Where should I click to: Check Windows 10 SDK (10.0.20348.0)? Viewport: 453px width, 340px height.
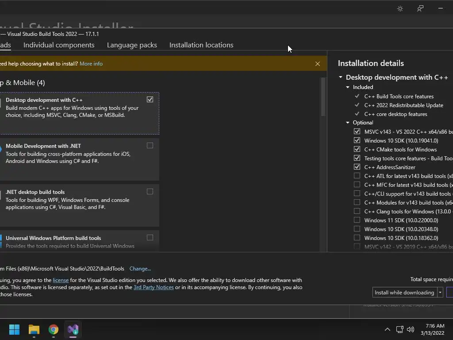click(357, 229)
